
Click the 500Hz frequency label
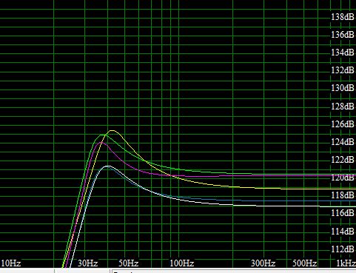point(305,263)
